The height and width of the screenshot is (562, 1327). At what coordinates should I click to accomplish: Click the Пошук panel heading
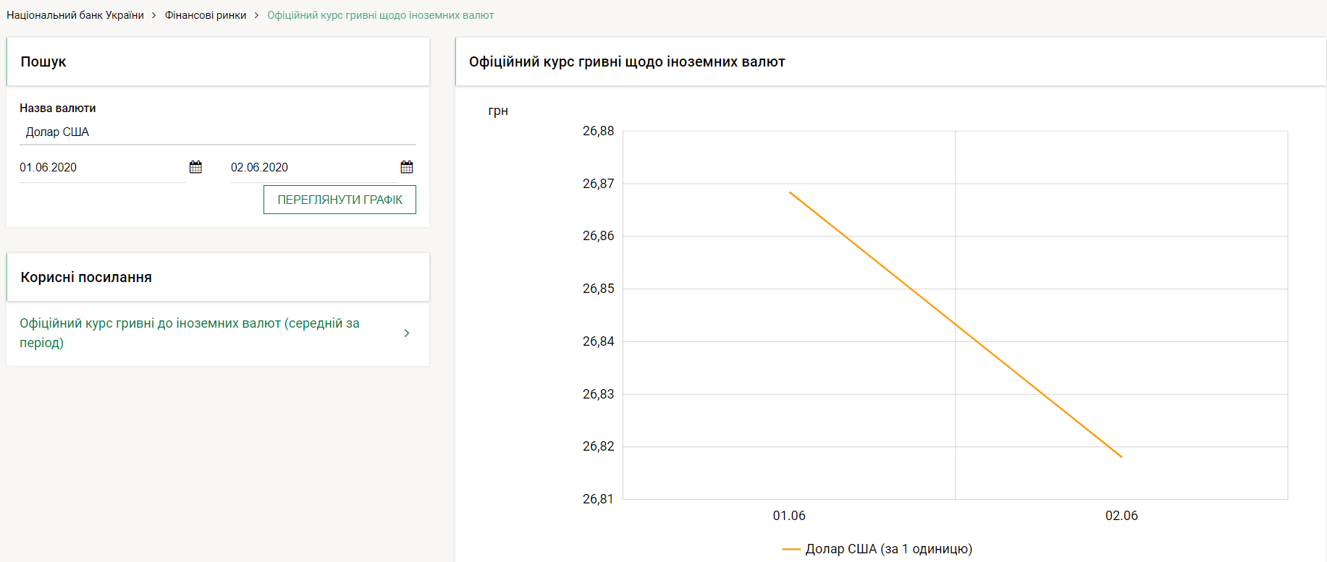(x=43, y=61)
